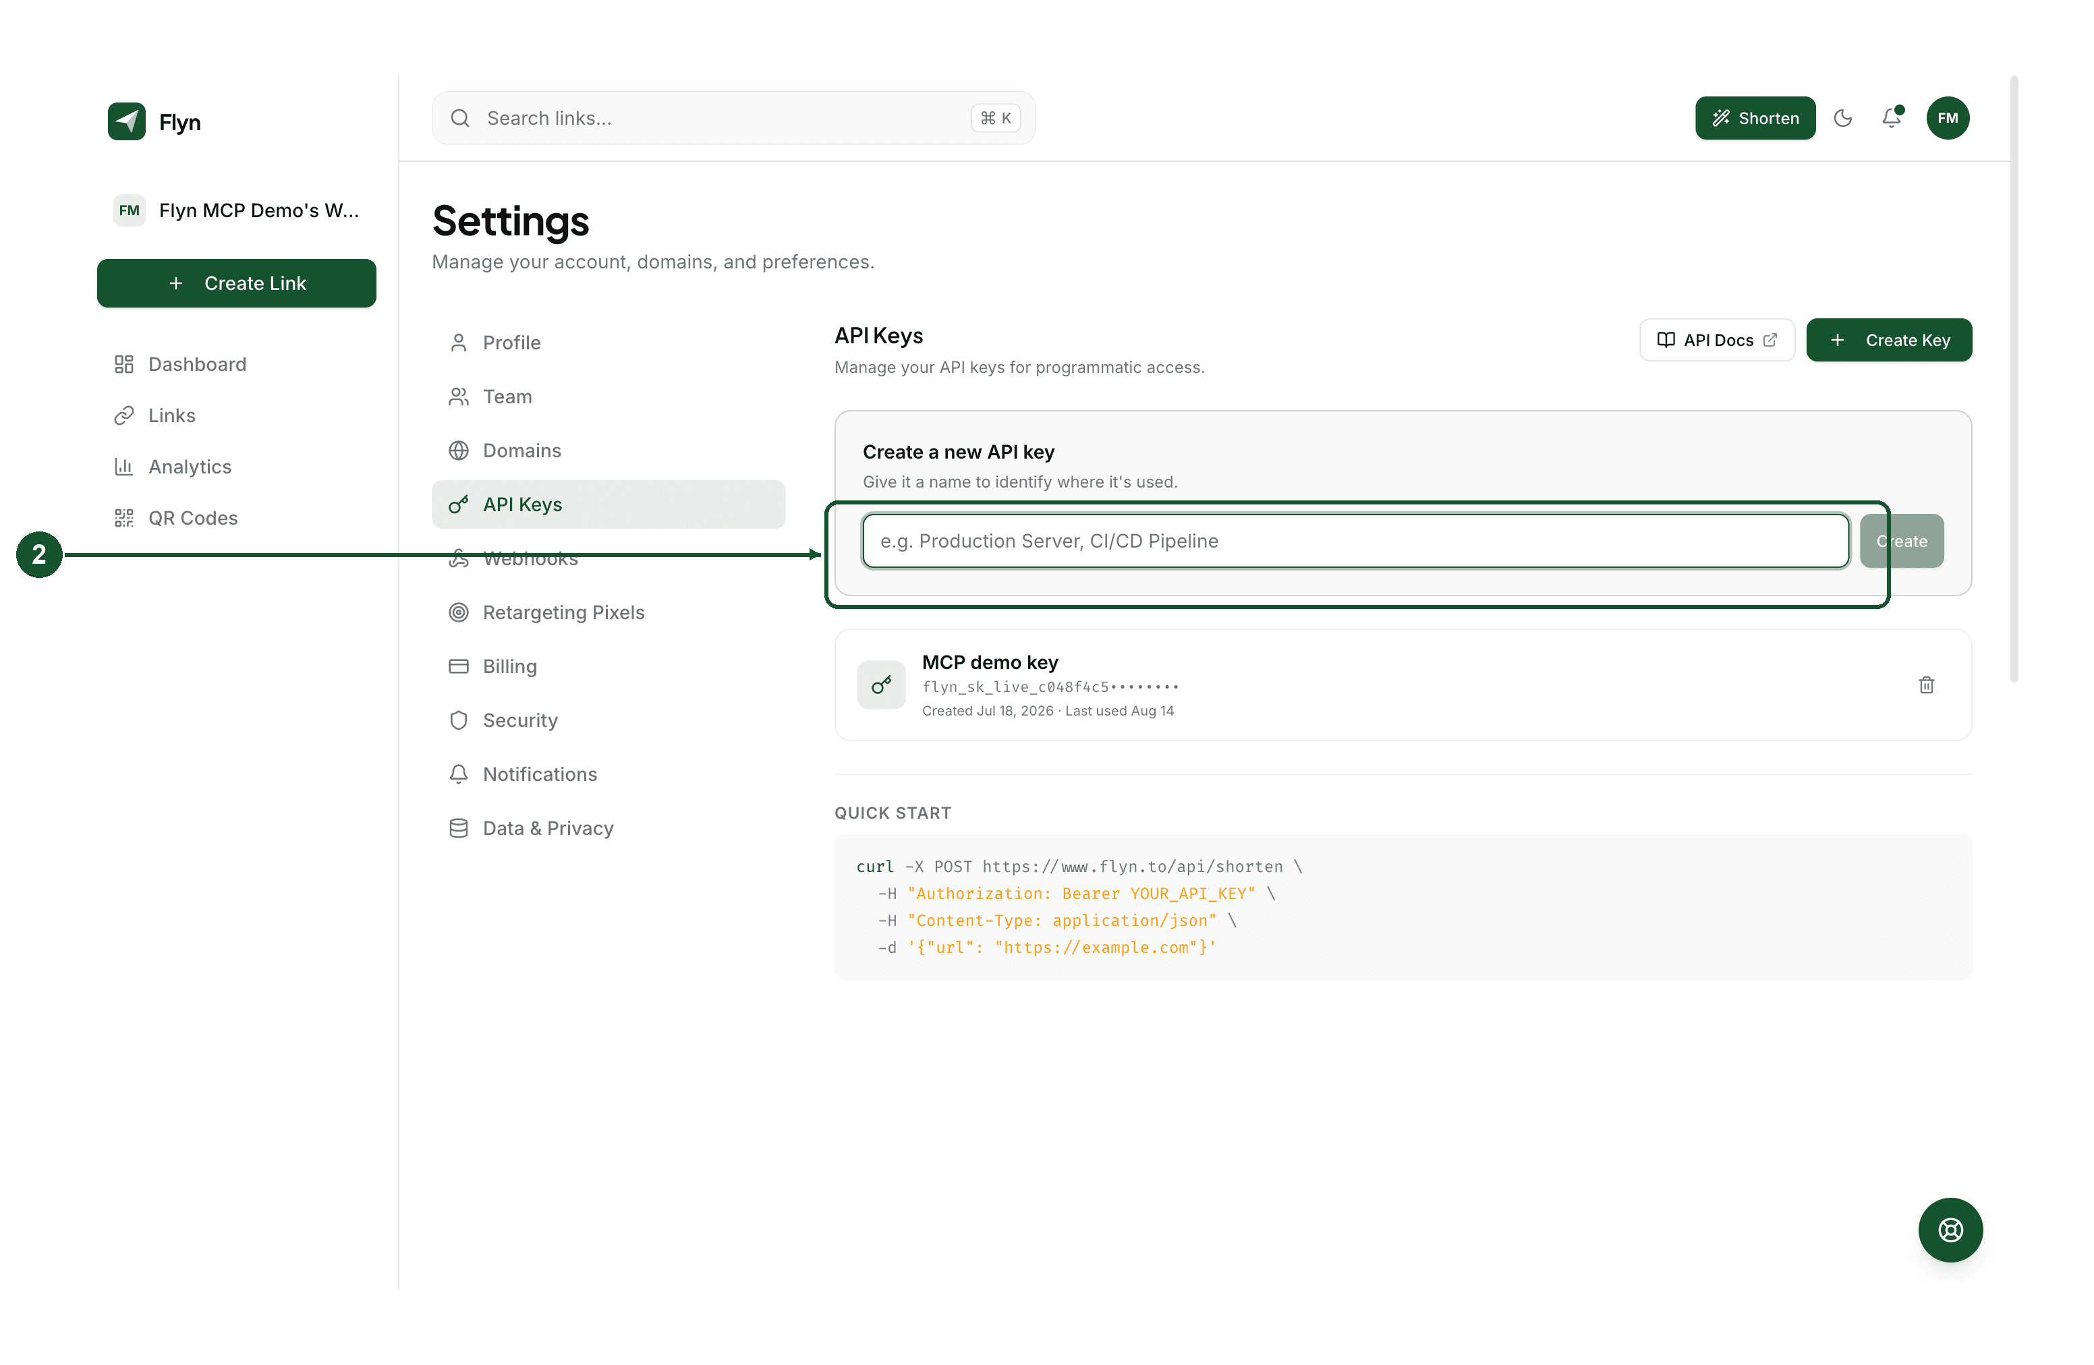Viewport: 2094px width, 1365px height.
Task: Click the curl quick start code block
Action: (x=1403, y=907)
